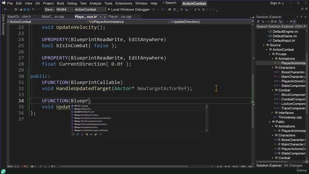309x174 pixels.
Task: Click the editor horizontal scrollbar
Action: pos(124,166)
